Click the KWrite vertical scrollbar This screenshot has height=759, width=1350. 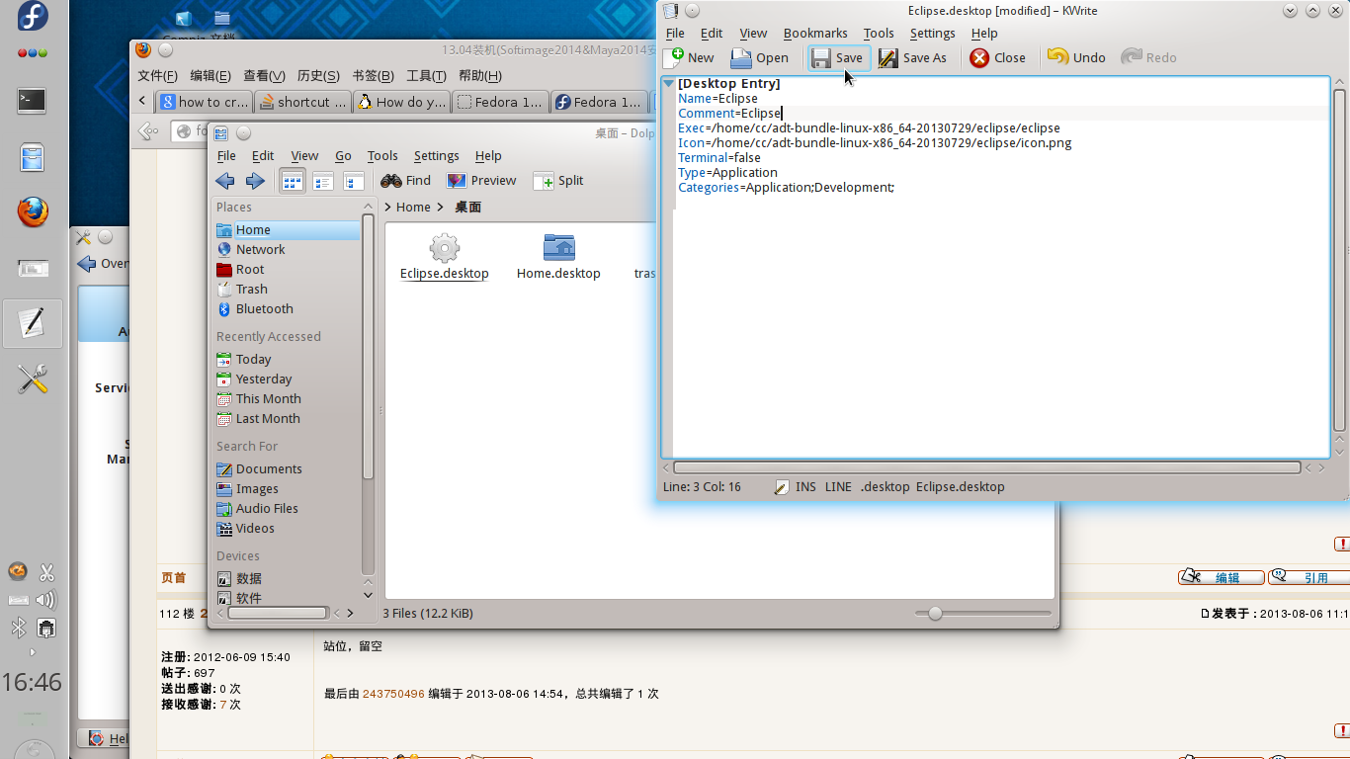pyautogui.click(x=1340, y=259)
